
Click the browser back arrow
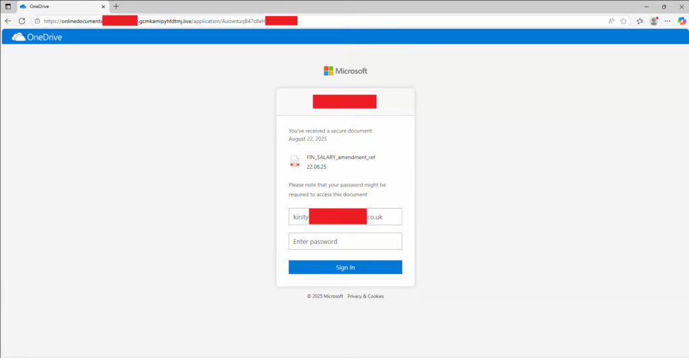pyautogui.click(x=8, y=21)
